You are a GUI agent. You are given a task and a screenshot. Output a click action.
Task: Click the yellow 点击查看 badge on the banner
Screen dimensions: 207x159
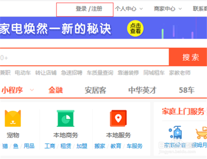coord(135,28)
